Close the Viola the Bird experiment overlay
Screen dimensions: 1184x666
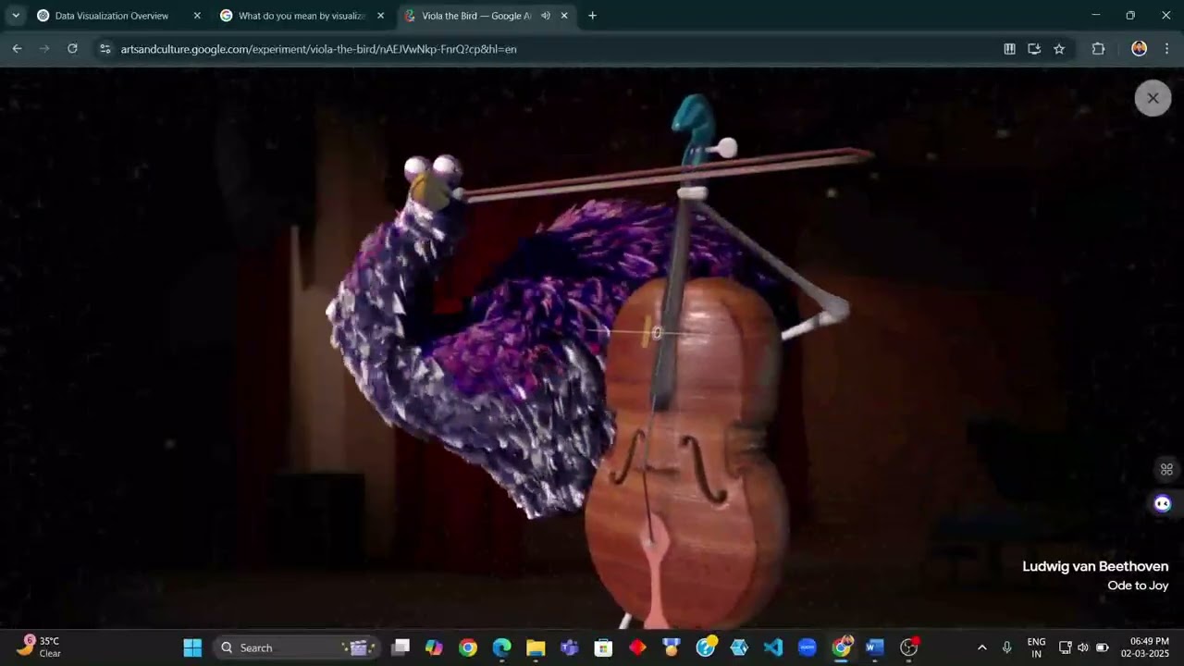[x=1153, y=98]
